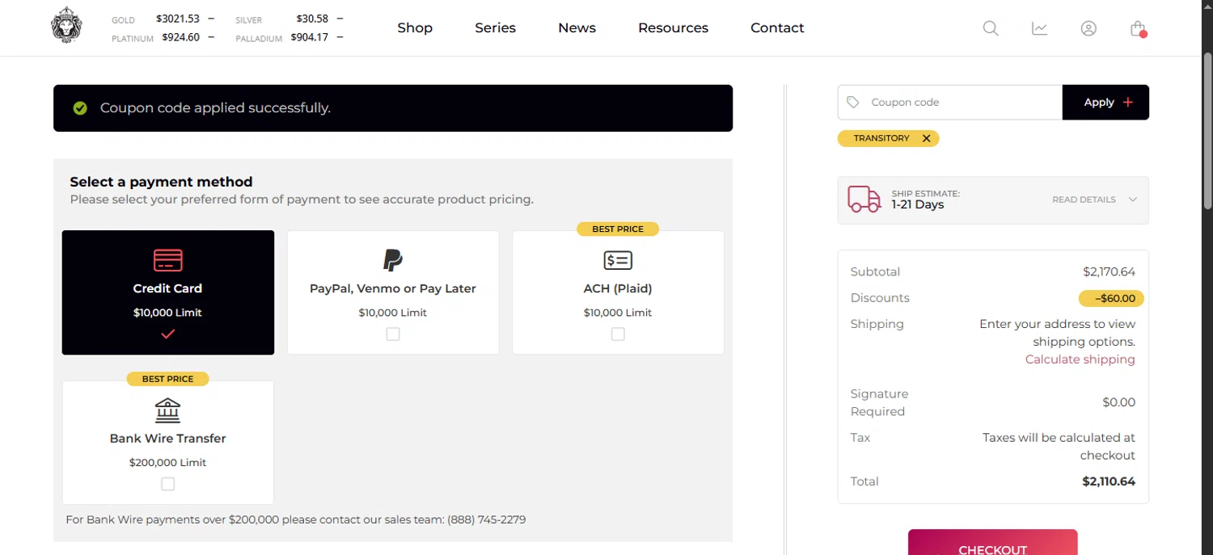Click the Signature Required amount $0.00

pos(1118,402)
